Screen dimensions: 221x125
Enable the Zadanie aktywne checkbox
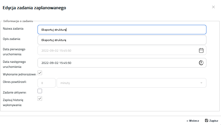tap(40, 91)
